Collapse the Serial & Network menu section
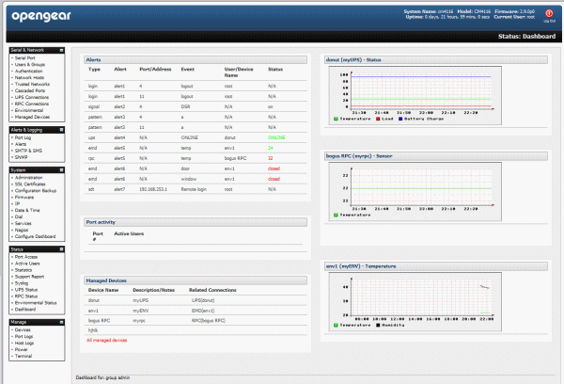The height and width of the screenshot is (384, 564). point(61,50)
